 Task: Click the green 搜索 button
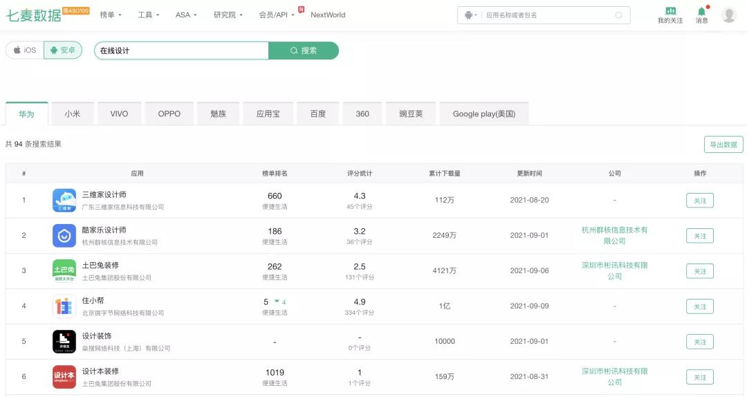304,50
